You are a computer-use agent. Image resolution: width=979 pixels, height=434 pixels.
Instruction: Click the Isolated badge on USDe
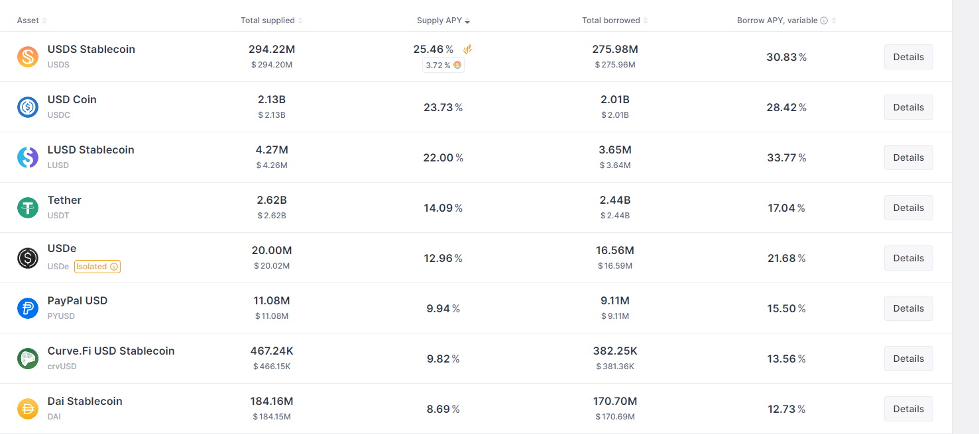click(97, 267)
